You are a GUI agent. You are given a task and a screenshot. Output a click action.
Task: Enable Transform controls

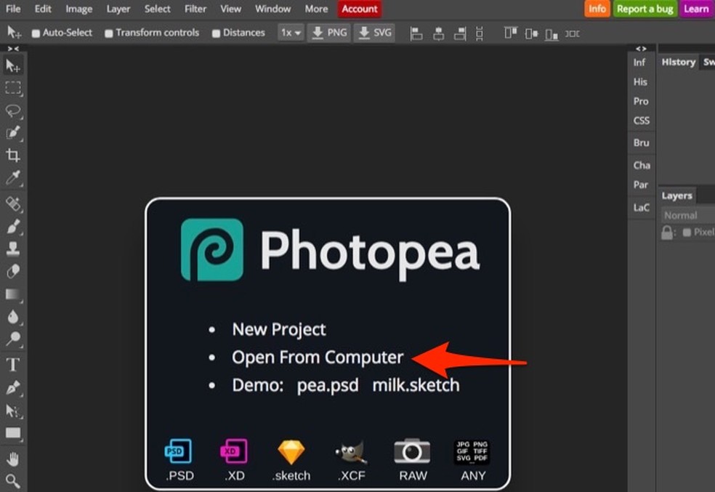[x=110, y=33]
